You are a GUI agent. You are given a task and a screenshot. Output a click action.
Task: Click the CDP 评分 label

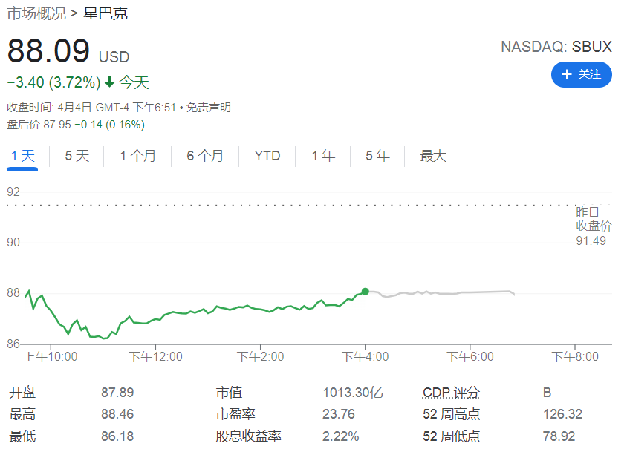pos(451,393)
